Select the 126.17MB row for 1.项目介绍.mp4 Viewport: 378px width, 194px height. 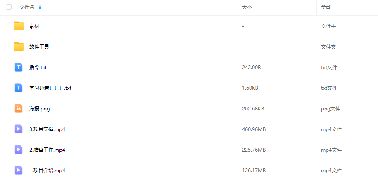click(189, 170)
